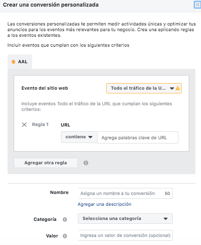
Task: Click the character counter 50 in Nombre field
Action: pos(167,194)
